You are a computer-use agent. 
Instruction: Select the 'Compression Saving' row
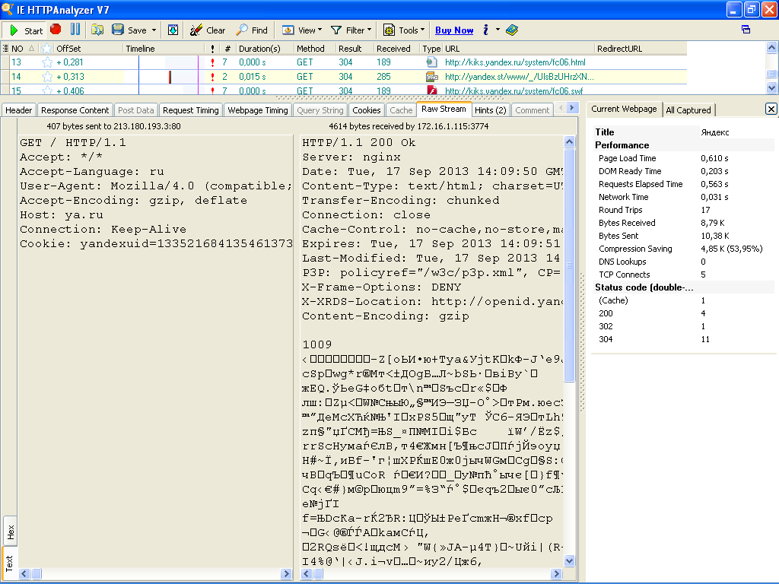[x=684, y=249]
